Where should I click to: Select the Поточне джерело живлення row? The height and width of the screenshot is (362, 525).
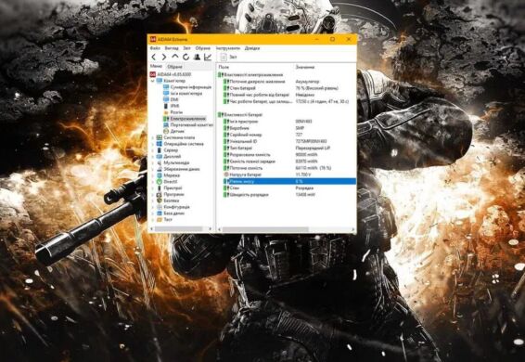pos(287,82)
